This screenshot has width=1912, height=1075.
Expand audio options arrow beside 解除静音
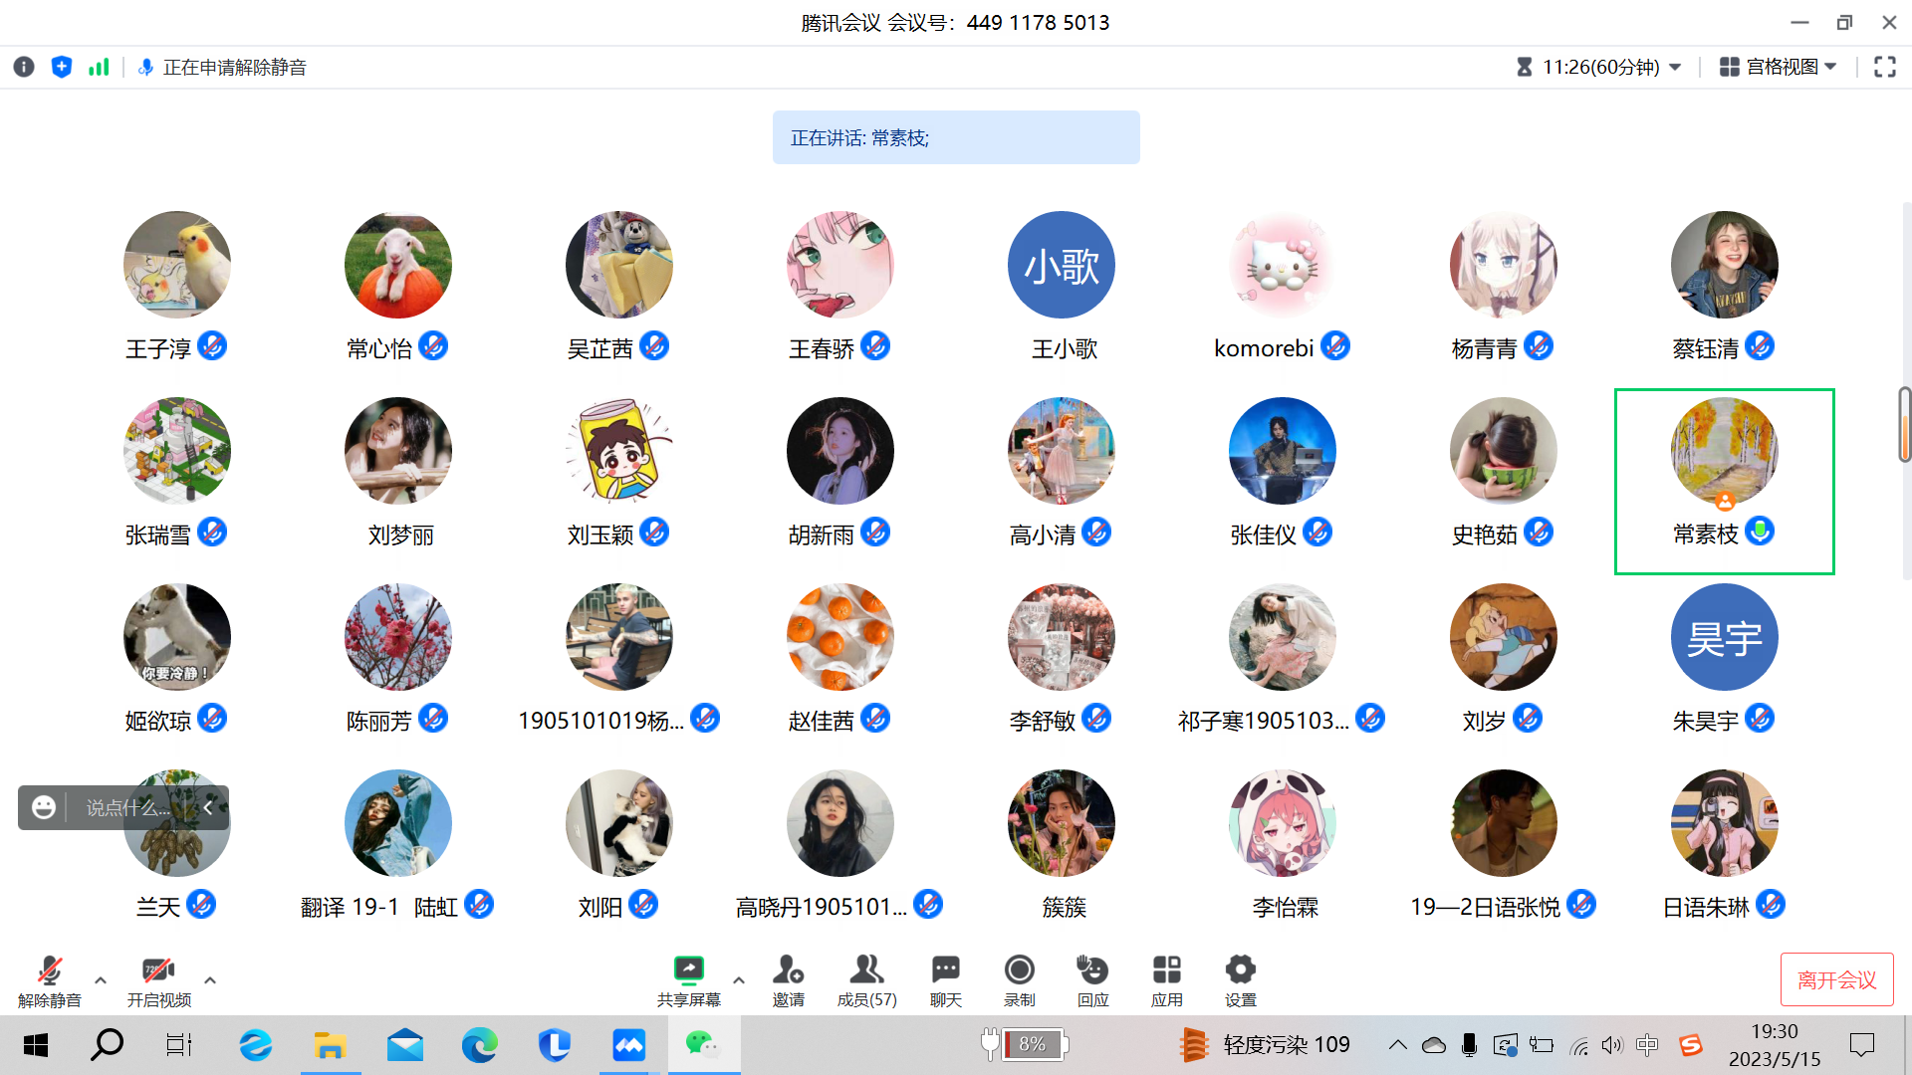(x=101, y=979)
